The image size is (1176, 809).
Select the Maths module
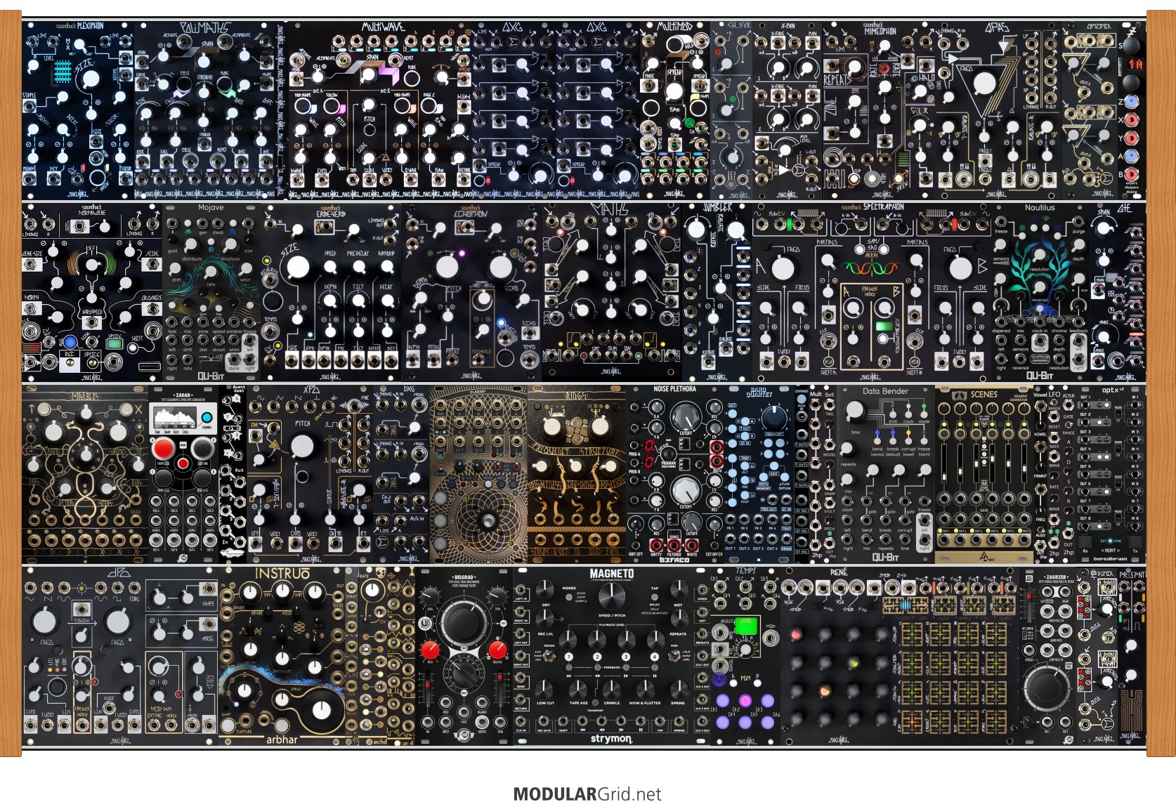coord(612,293)
